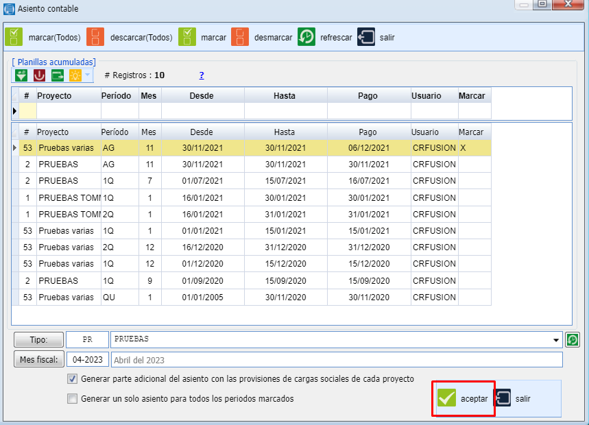Click the Tipo: button
Screen dimensions: 589x425
pos(38,340)
